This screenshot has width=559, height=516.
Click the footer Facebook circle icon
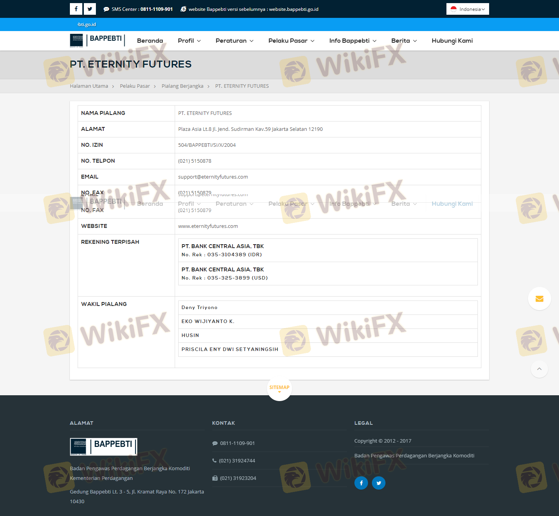(x=361, y=483)
